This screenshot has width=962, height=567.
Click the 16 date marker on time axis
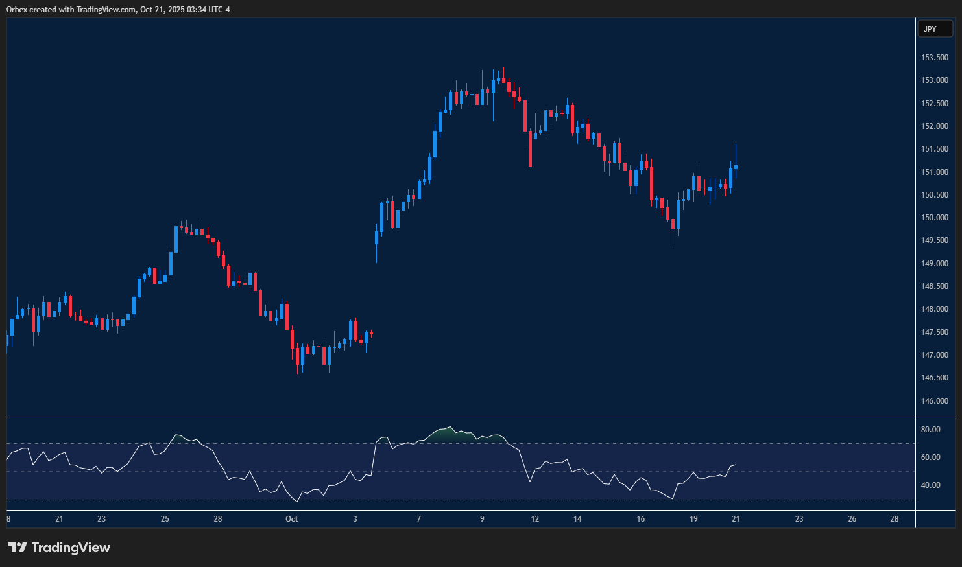click(x=641, y=519)
